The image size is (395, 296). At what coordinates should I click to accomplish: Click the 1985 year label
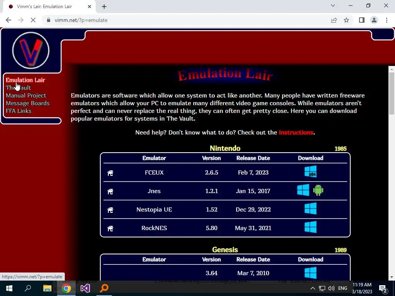(x=341, y=149)
